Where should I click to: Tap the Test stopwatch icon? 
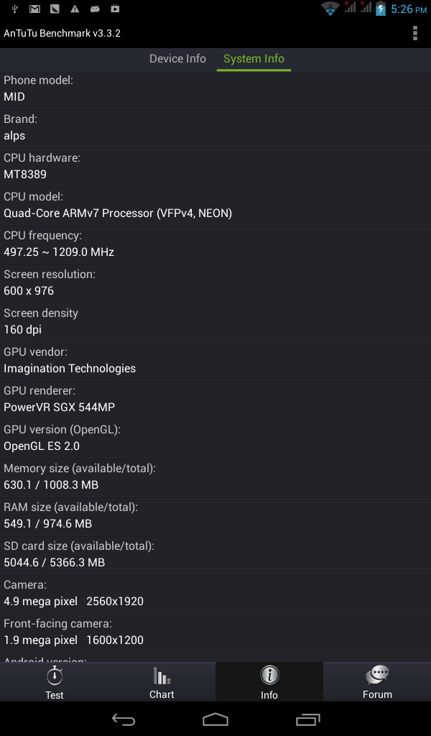(55, 676)
